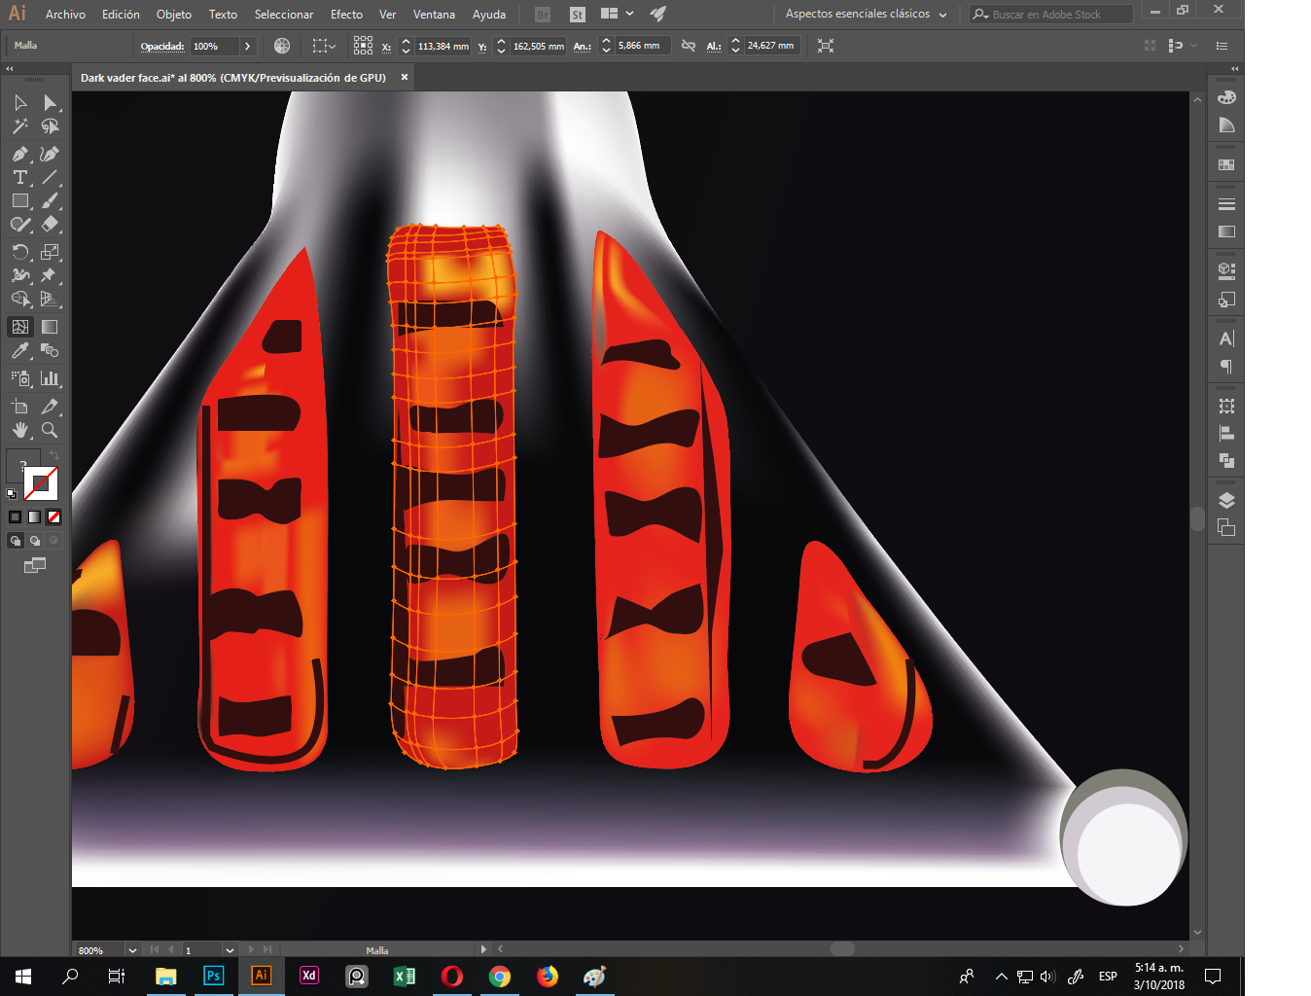This screenshot has height=996, width=1311.
Task: Toggle Draw Normal mode
Action: 16,541
